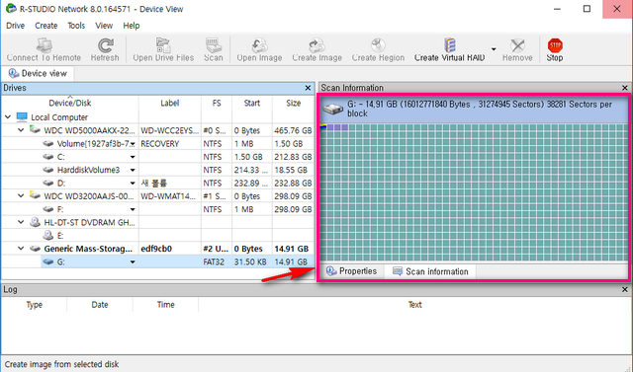Click the drive icon in Scan Information header

(x=333, y=109)
